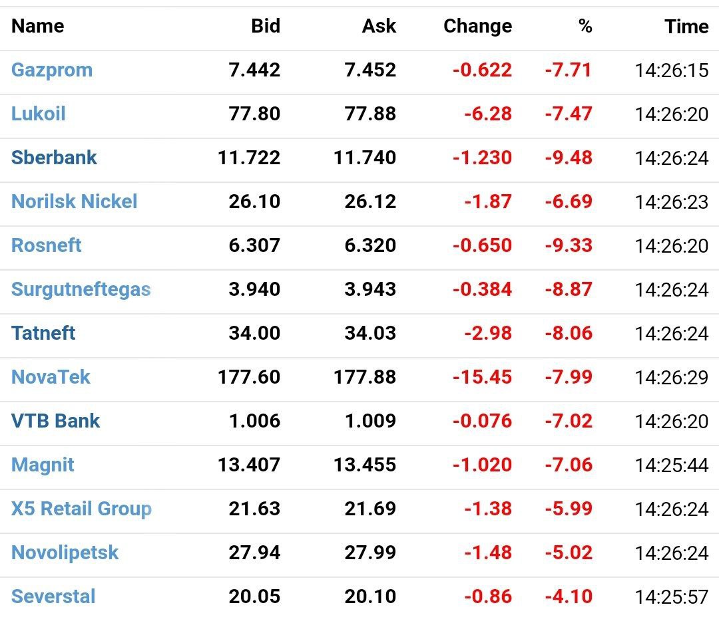Sort by the Bid column header
The height and width of the screenshot is (629, 719).
[x=266, y=27]
